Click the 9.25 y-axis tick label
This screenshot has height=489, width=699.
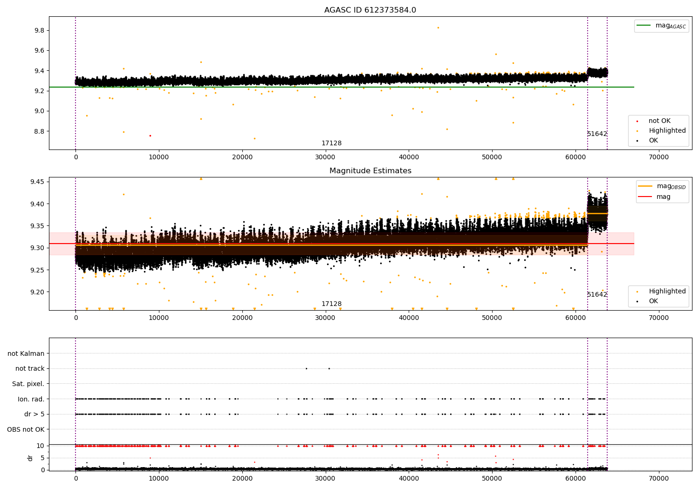[x=37, y=270]
